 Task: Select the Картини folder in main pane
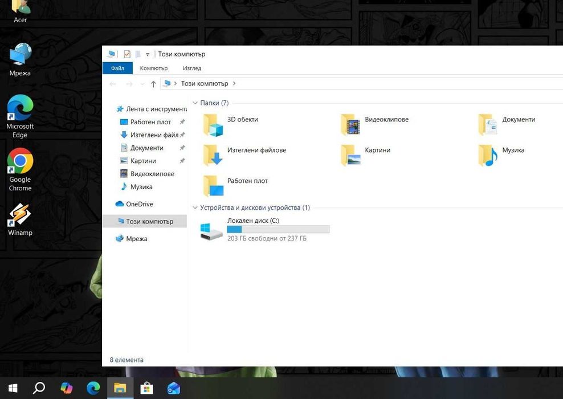365,156
